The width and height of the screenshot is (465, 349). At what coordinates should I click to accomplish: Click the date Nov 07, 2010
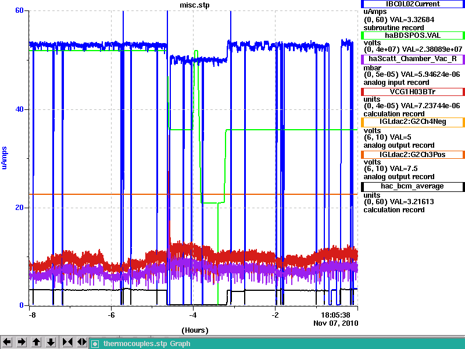pos(336,323)
